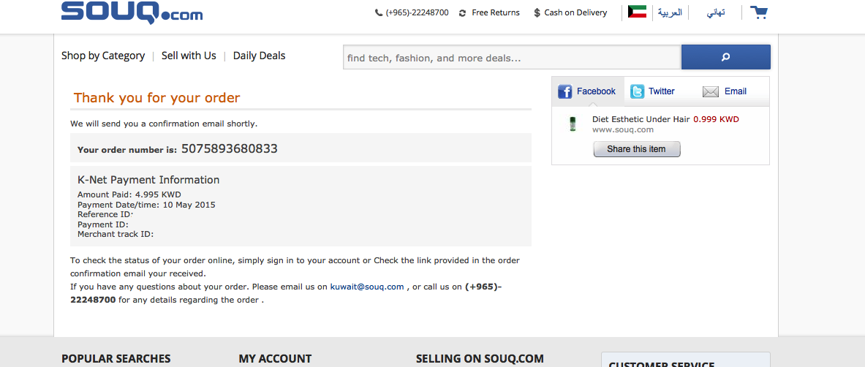Click the Cash on Delivery dollar icon

(537, 12)
